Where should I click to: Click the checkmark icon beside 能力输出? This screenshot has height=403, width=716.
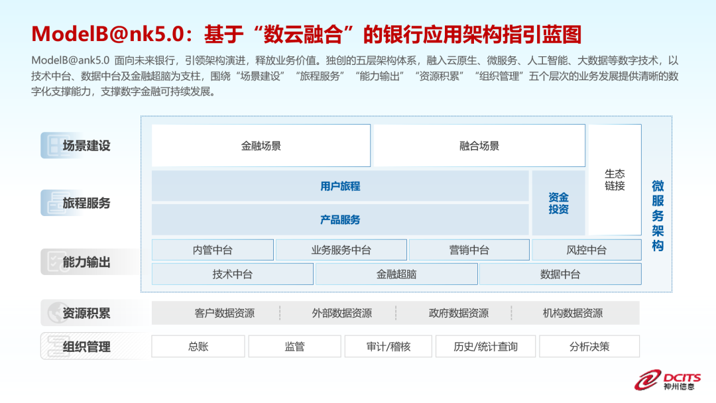[50, 262]
